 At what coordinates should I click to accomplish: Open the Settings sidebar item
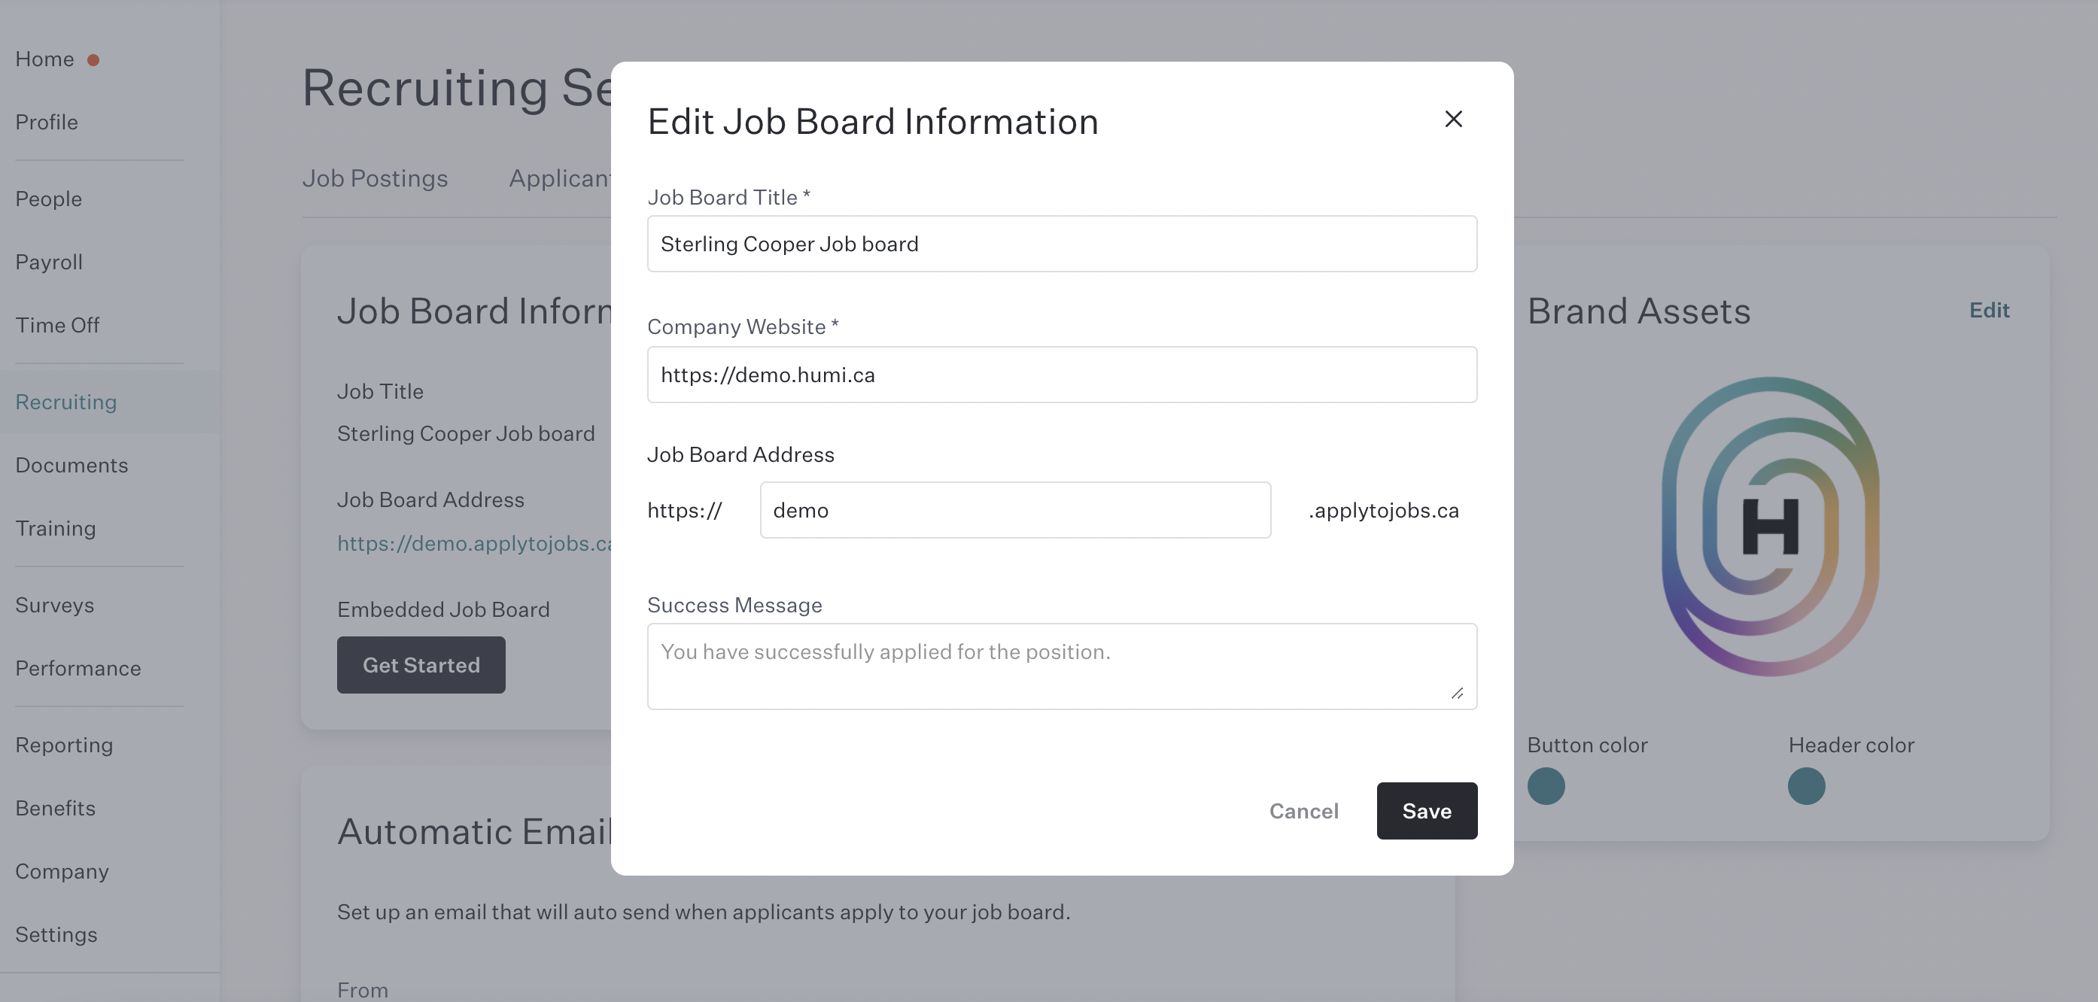pos(56,934)
